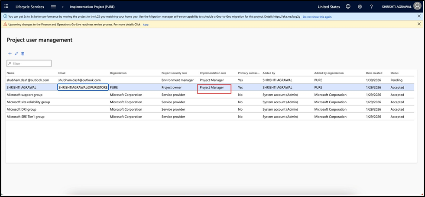Sort by the Email column header
The height and width of the screenshot is (197, 425).
[x=62, y=73]
